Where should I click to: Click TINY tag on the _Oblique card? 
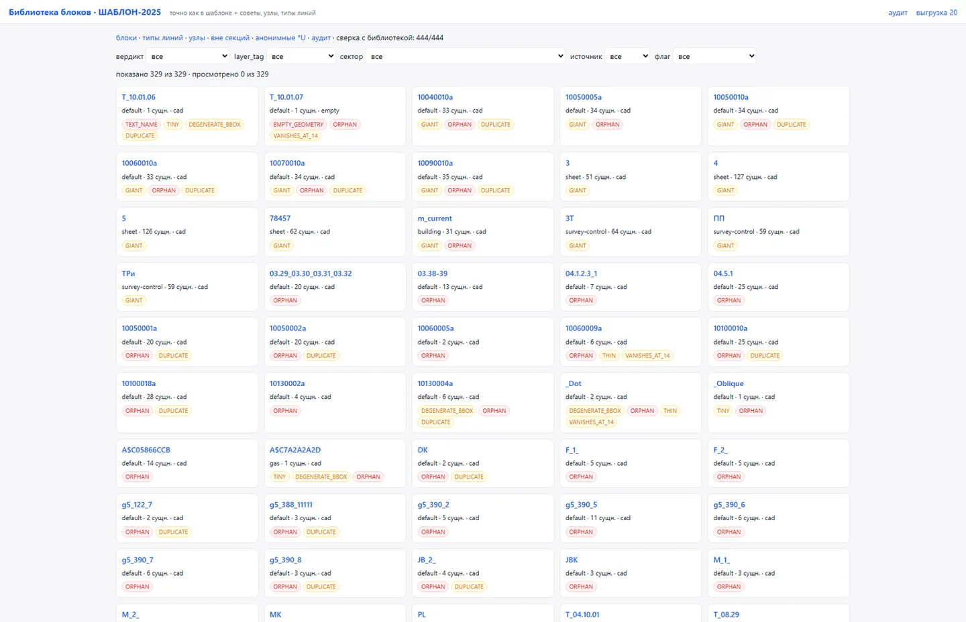point(723,411)
